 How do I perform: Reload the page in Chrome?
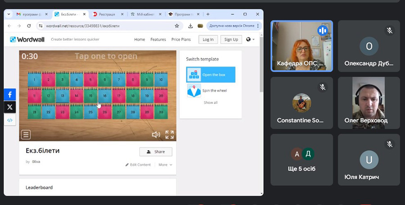pos(29,26)
